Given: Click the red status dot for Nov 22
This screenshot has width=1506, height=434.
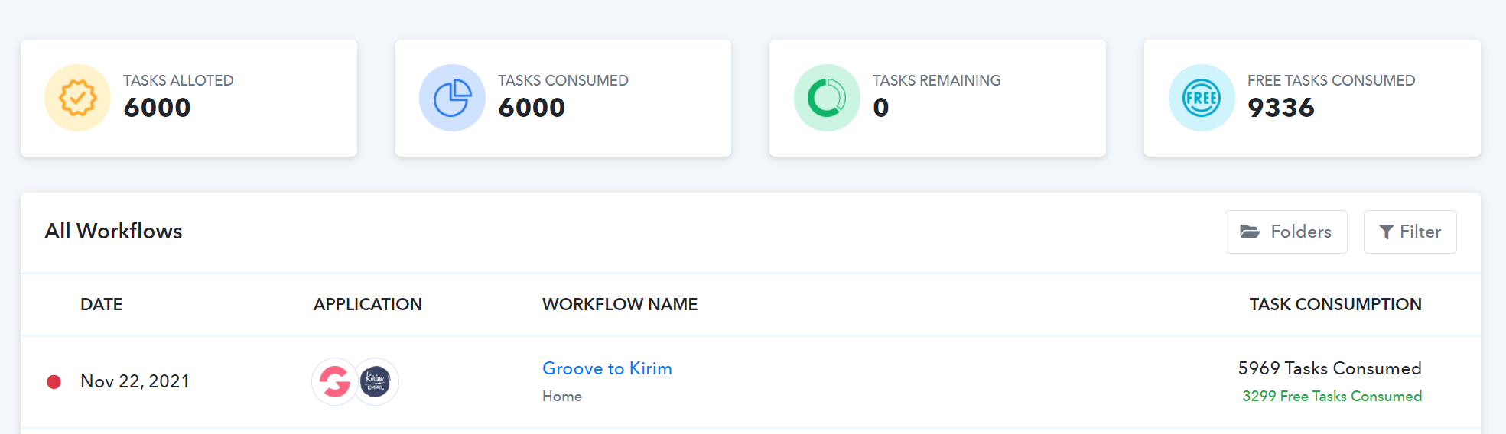Looking at the screenshot, I should click(54, 382).
